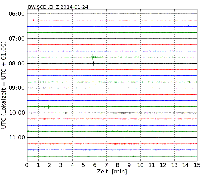Screen dimensions: 224x179
Task: Select the 06:00 y-axis tick label
Action: point(17,14)
